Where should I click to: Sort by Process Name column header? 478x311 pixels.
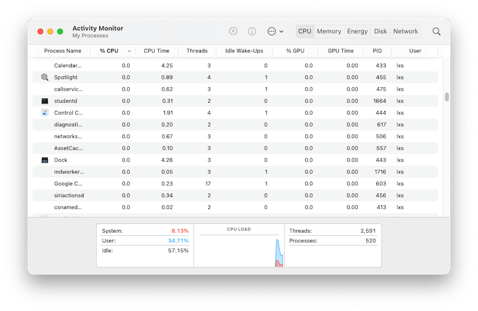pos(63,51)
